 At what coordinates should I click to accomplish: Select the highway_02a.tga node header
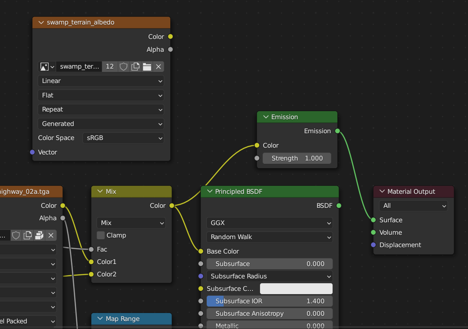(x=31, y=191)
